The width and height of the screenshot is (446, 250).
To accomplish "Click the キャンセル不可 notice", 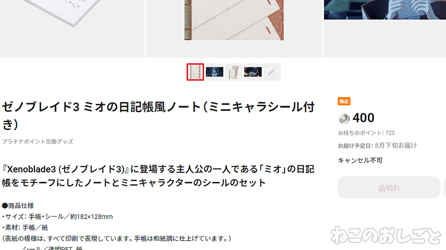I will [360, 160].
